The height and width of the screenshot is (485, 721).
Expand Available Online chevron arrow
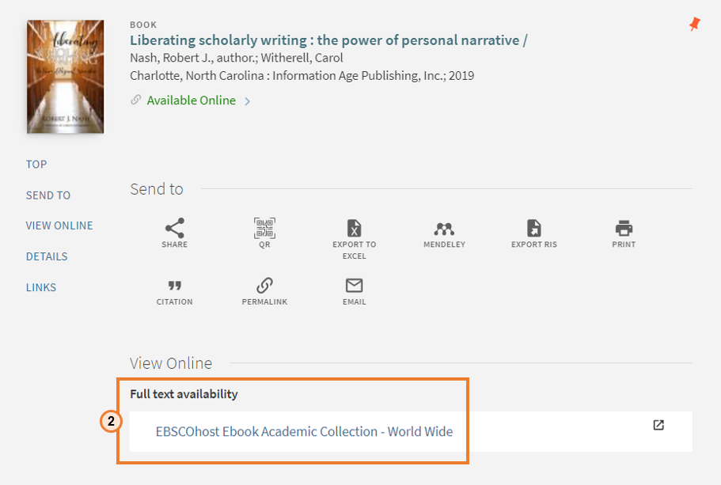(x=248, y=101)
